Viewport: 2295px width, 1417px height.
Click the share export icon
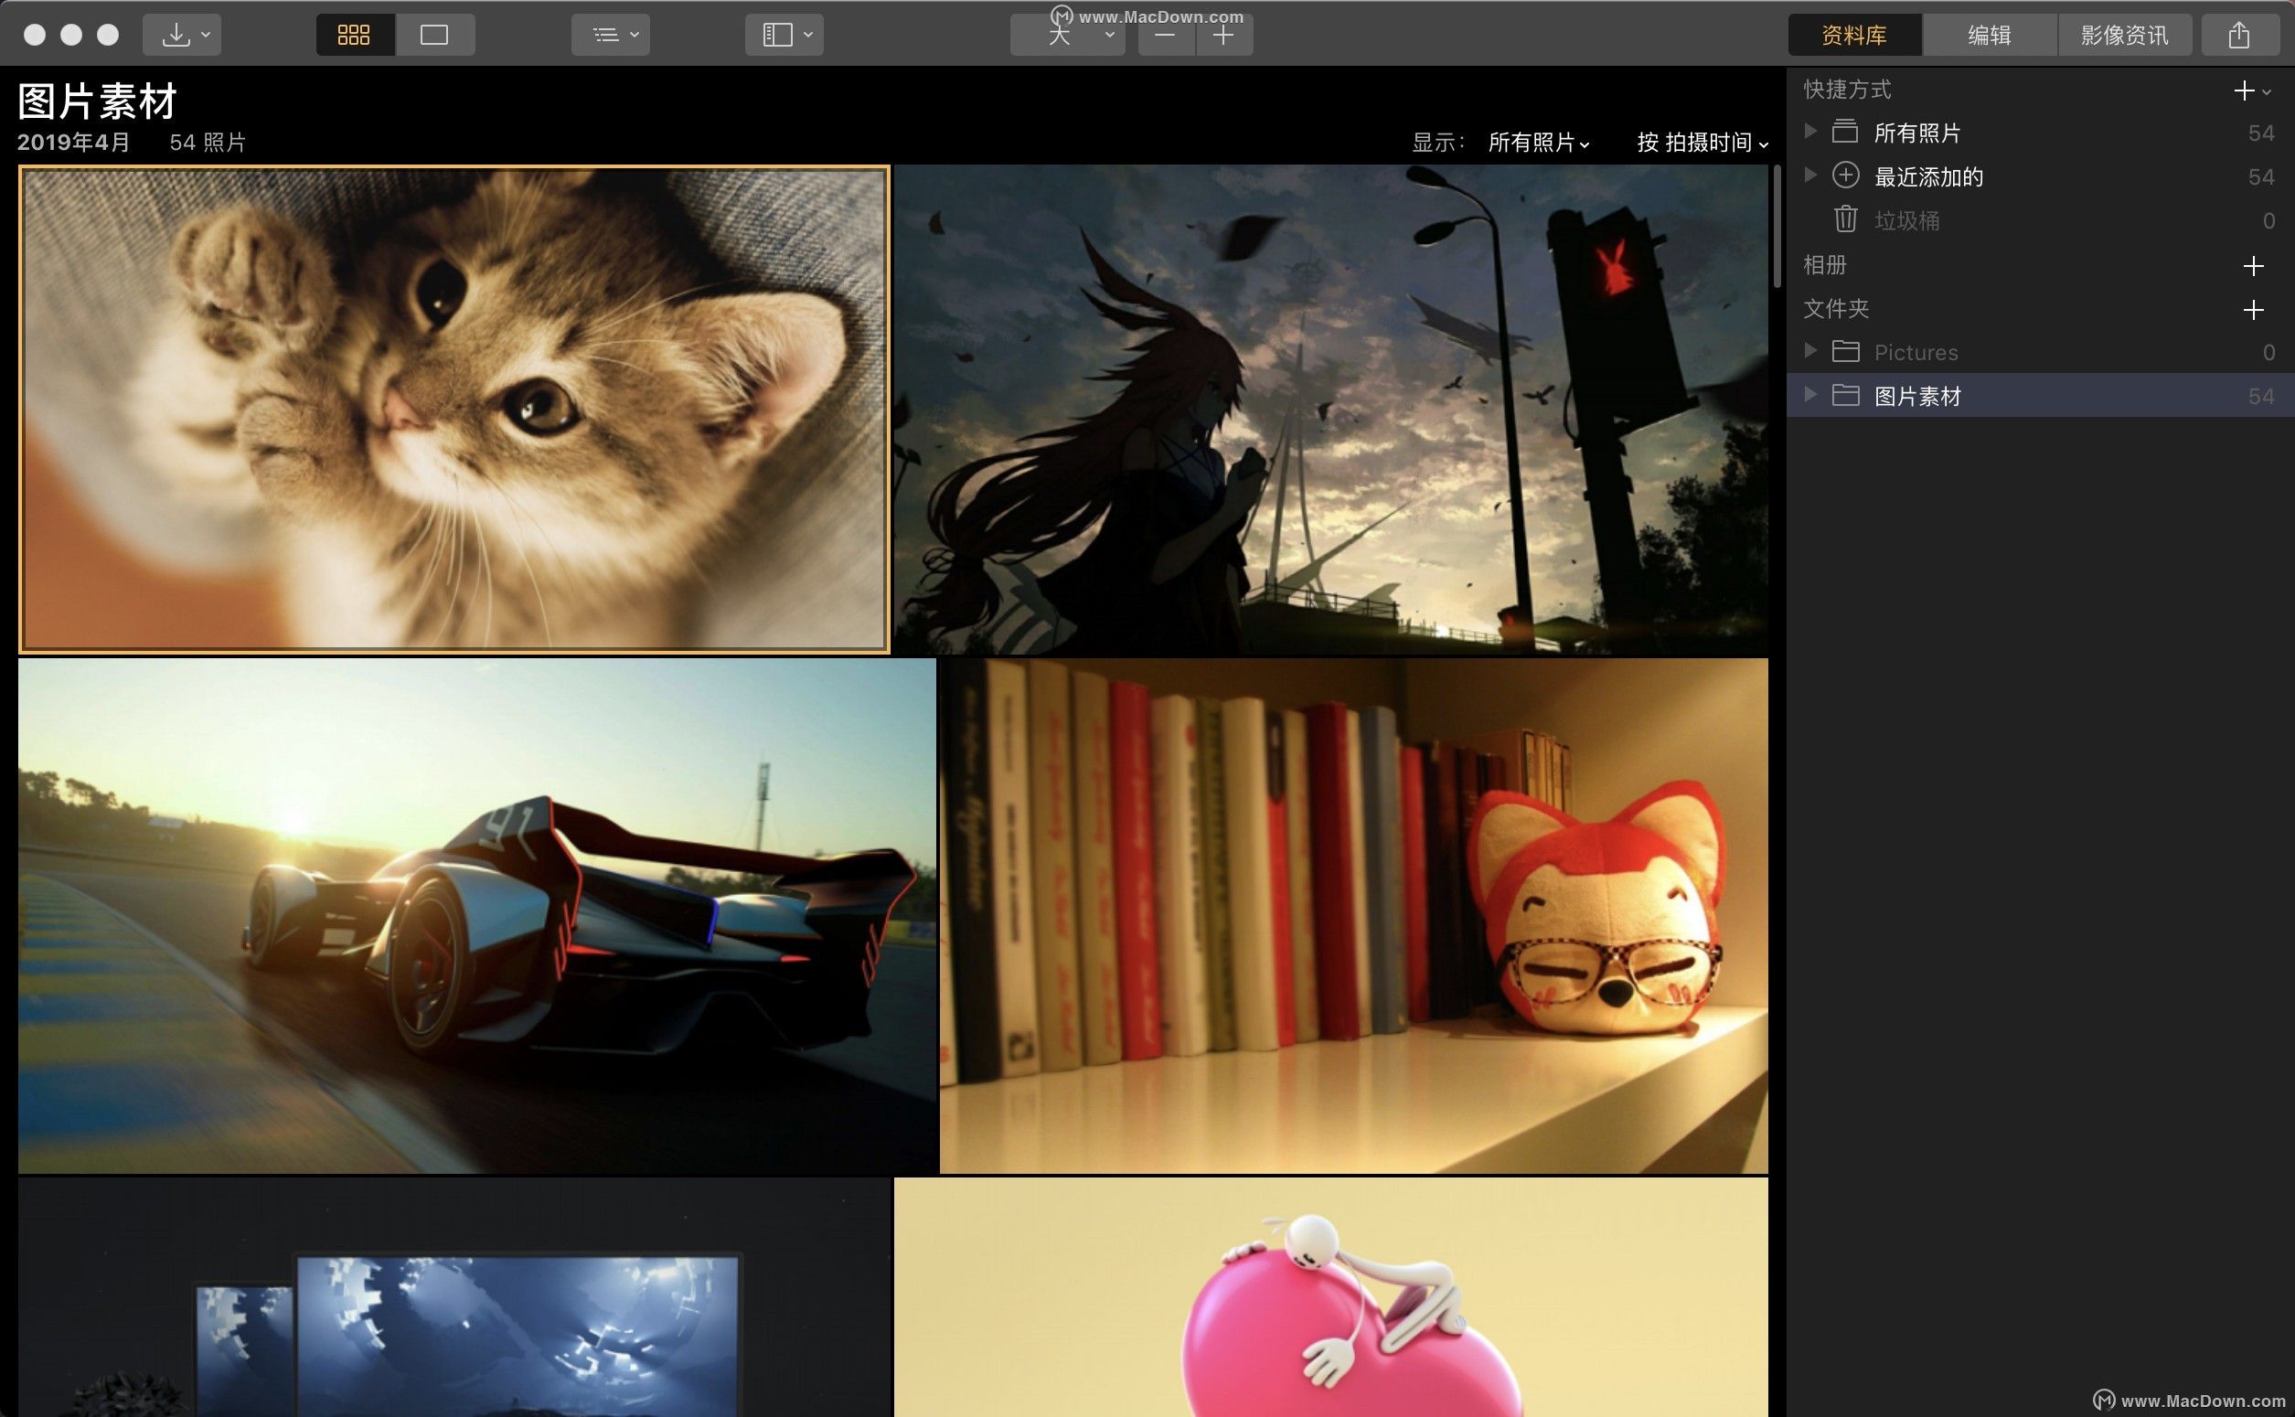click(2240, 35)
